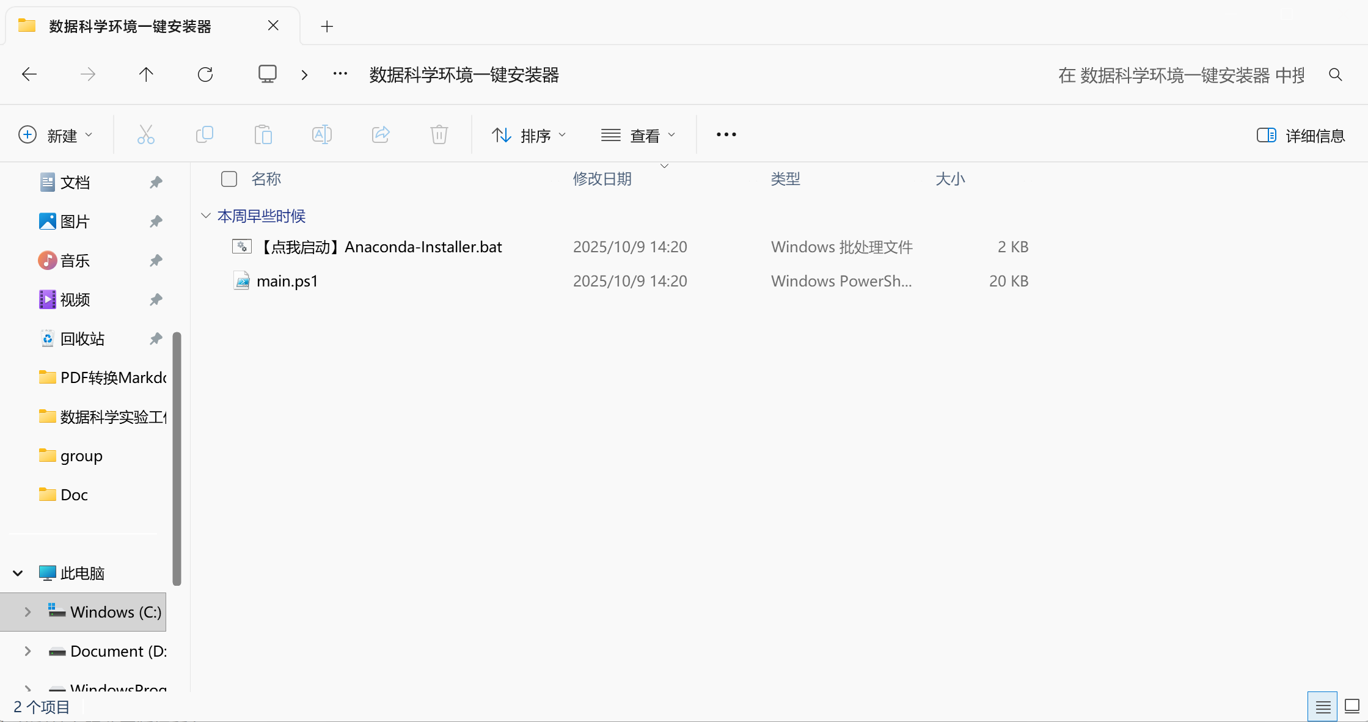
Task: Unpin the 文档 quick access pin
Action: [156, 182]
